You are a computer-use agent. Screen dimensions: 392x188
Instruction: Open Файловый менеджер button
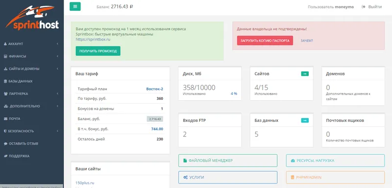[x=228, y=161]
